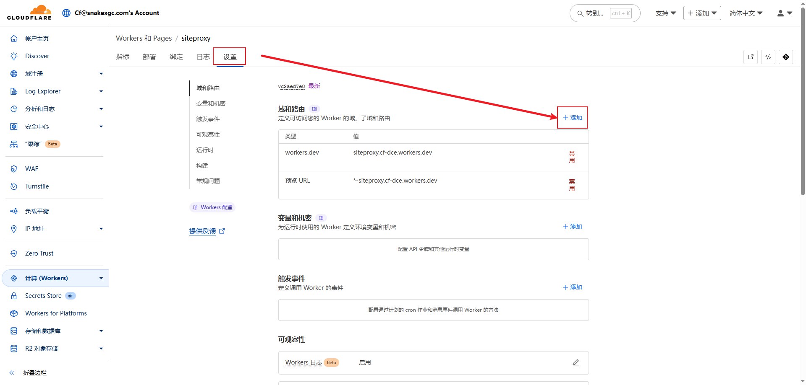This screenshot has width=806, height=385.
Task: Expand the 存储和数据库 submenu arrow
Action: pyautogui.click(x=101, y=331)
